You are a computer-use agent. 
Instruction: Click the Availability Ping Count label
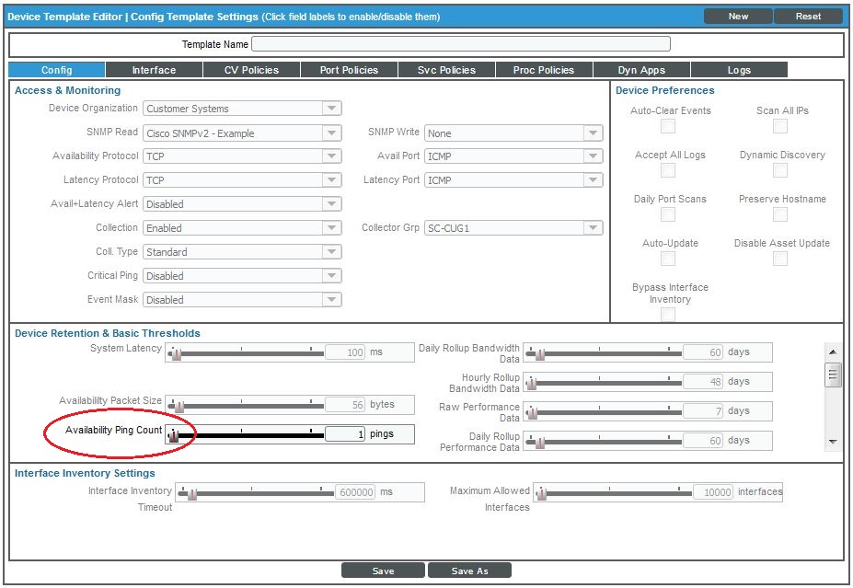click(113, 430)
